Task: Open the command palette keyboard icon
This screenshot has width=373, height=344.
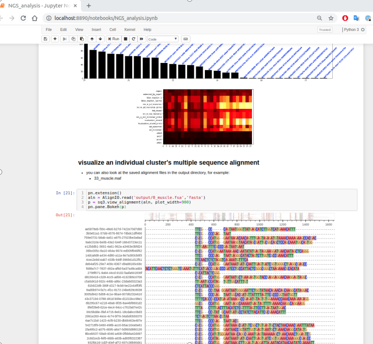Action: (x=186, y=39)
